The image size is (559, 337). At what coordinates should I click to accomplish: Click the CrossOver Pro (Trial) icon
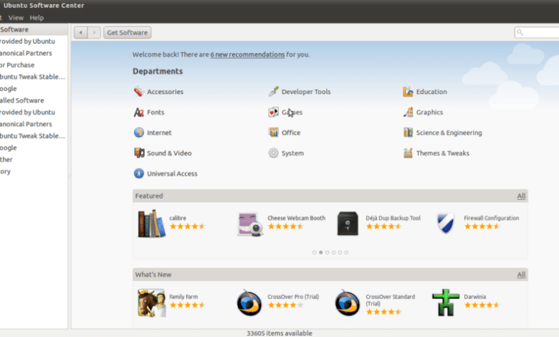(249, 303)
